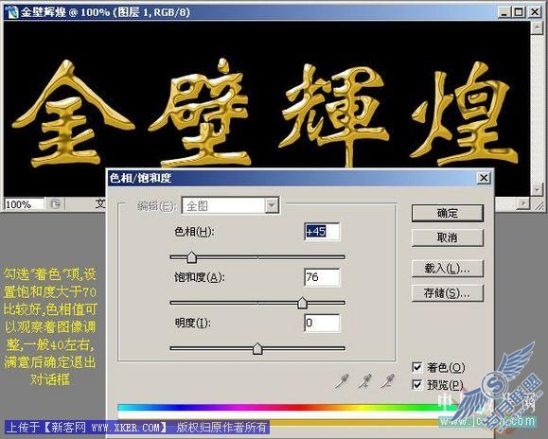Click the 饱和度 value field showing 76
The image size is (548, 439).
[322, 277]
